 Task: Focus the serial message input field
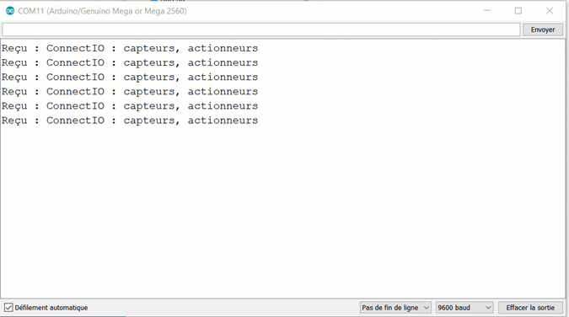(x=261, y=30)
